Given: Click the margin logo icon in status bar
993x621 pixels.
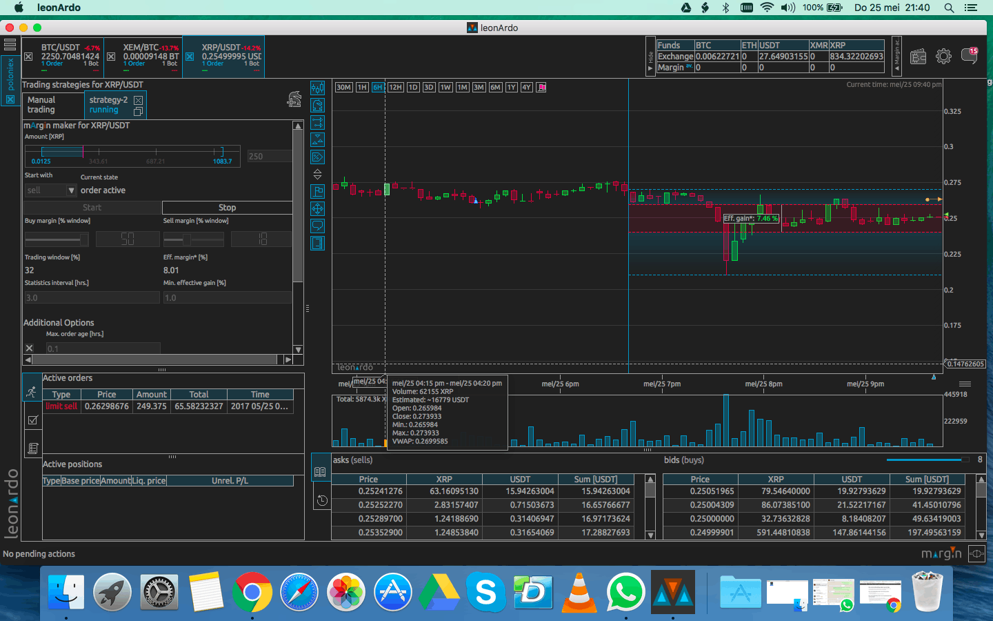Looking at the screenshot, I should click(x=941, y=553).
